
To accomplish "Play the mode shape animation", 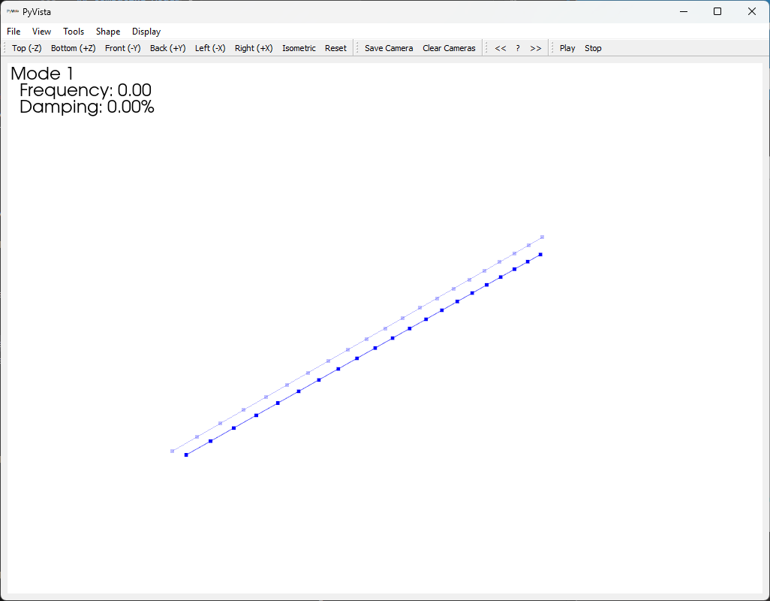I will tap(567, 47).
